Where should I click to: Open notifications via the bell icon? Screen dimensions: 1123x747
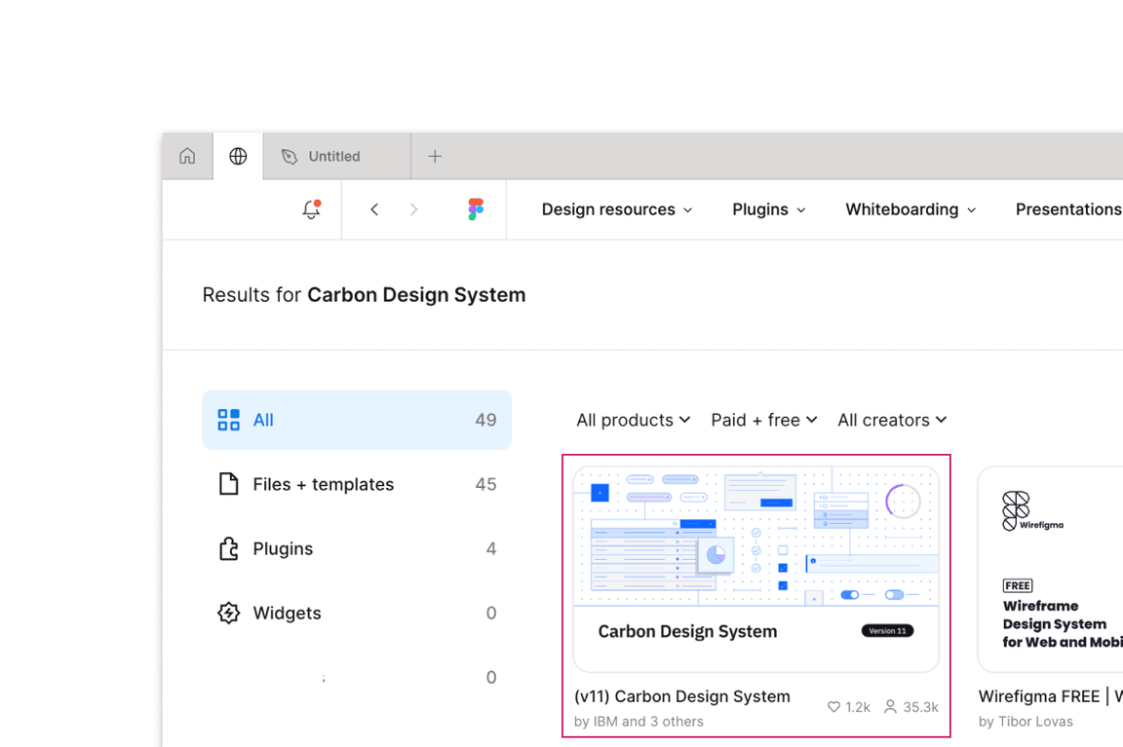312,209
